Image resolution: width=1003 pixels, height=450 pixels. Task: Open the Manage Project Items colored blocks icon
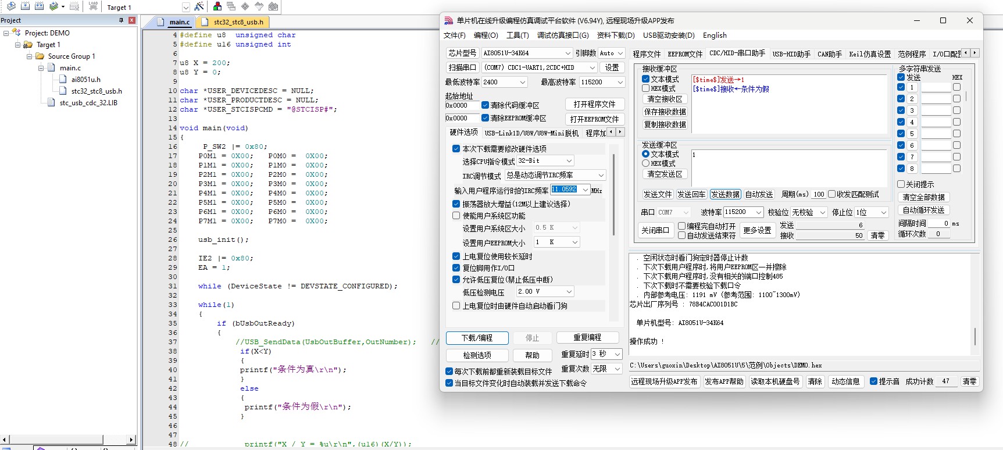coord(217,6)
